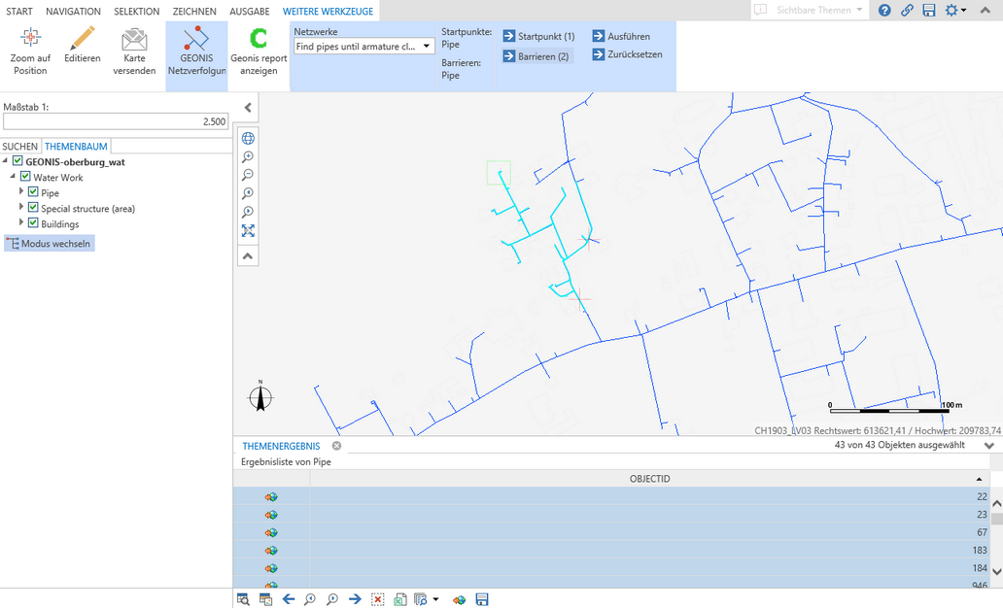Open the Geonis report anzeigen tool
The width and height of the screenshot is (1003, 608).
pos(259,52)
